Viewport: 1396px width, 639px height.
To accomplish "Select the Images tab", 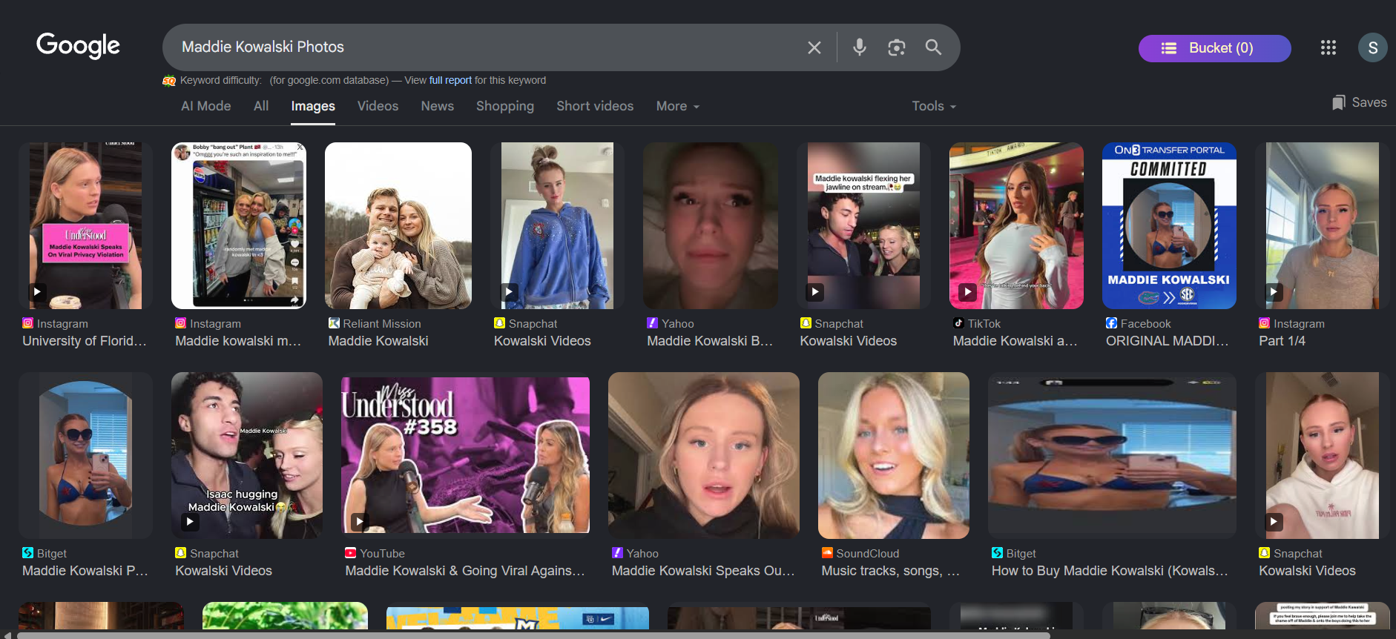I will click(313, 106).
